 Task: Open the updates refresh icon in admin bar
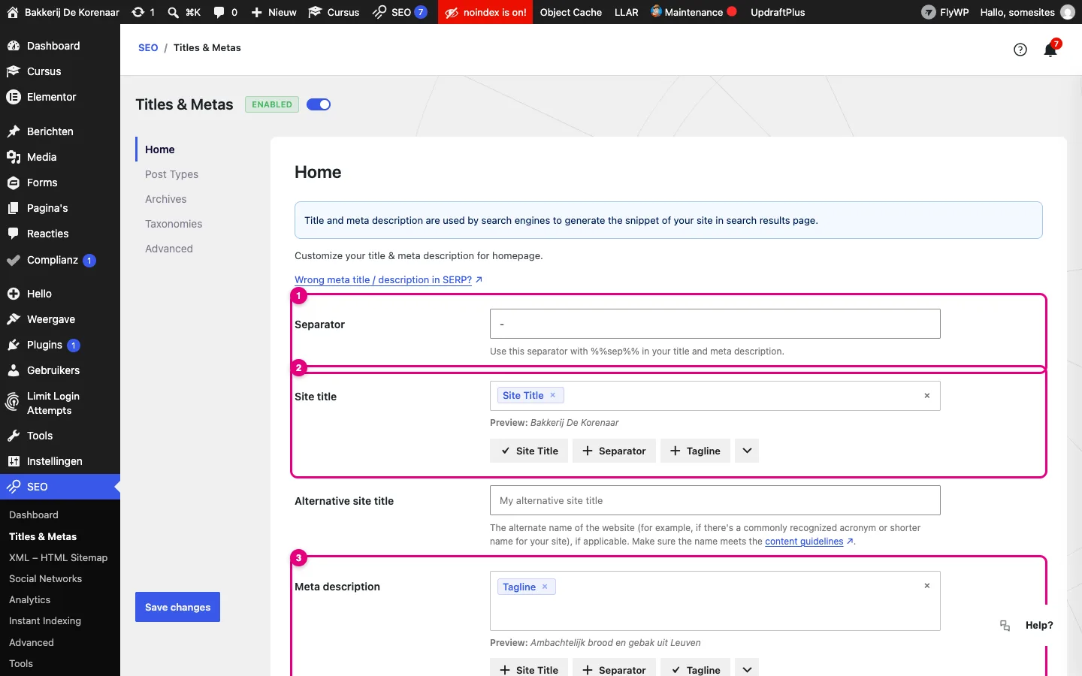(x=138, y=12)
